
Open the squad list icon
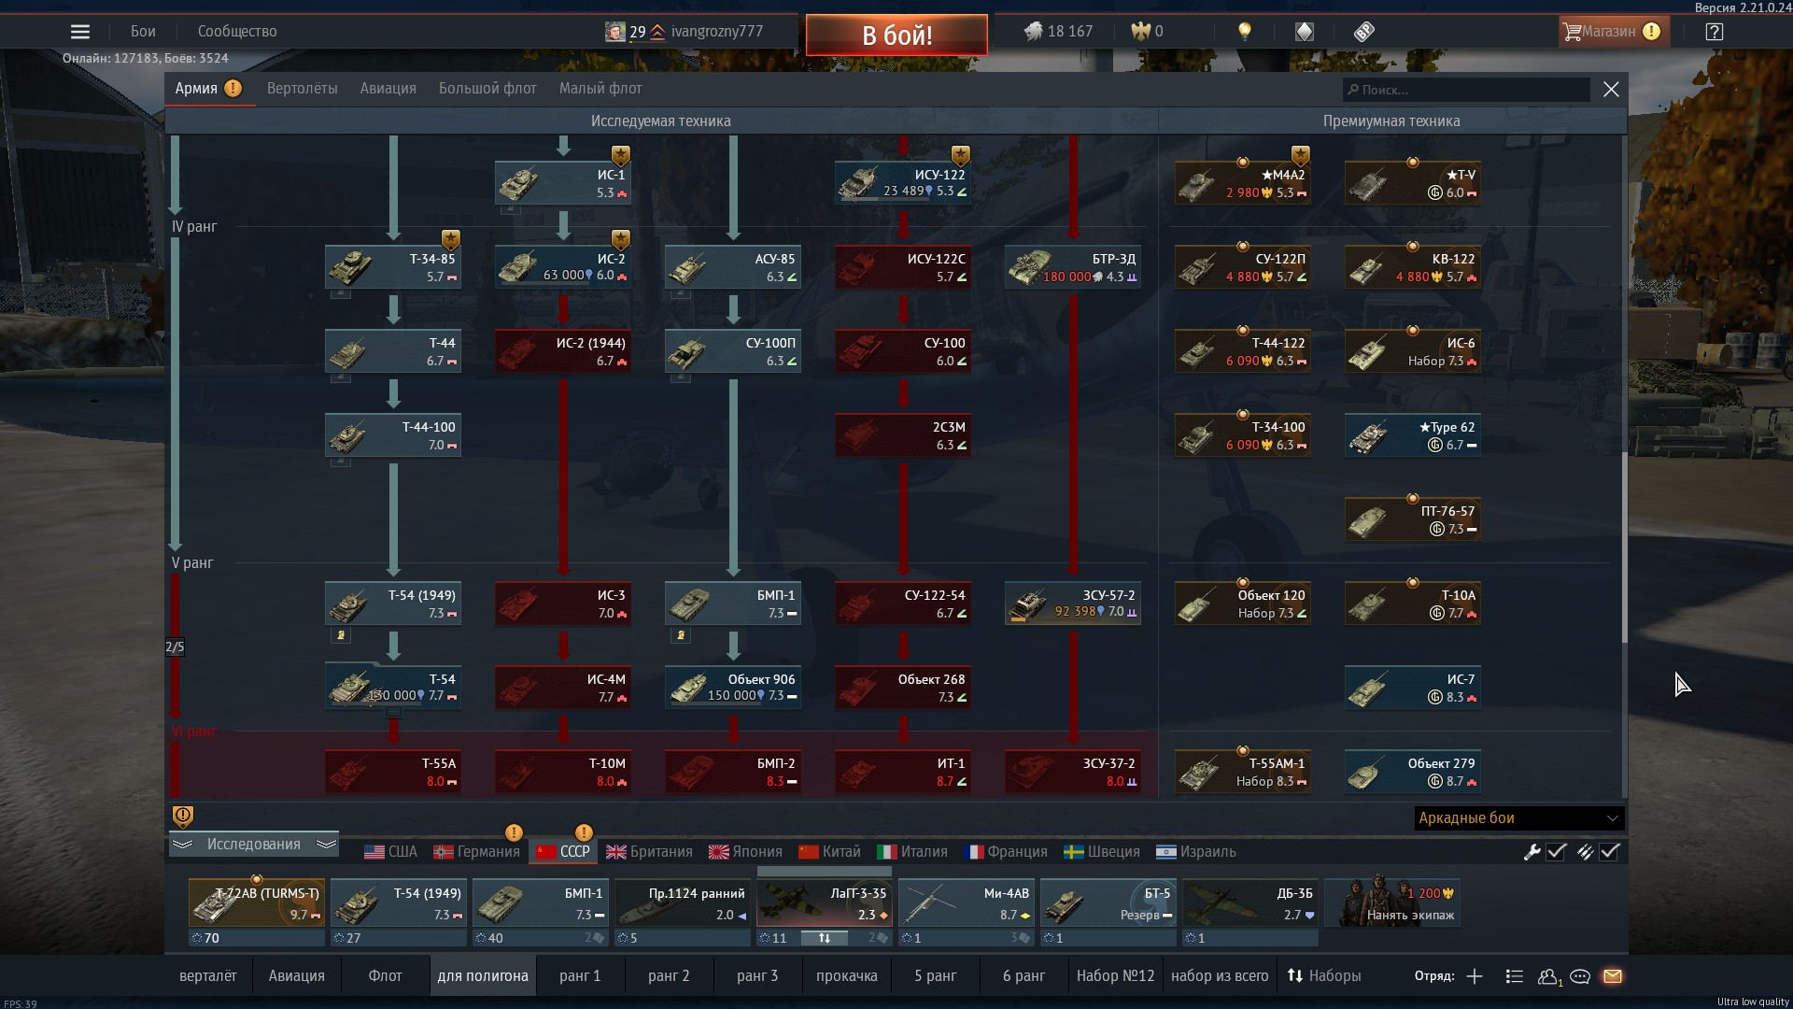1515,976
